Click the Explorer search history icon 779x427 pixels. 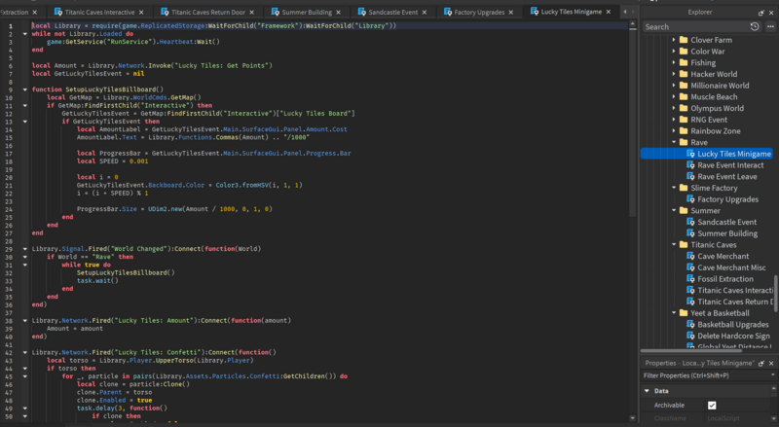(x=755, y=27)
